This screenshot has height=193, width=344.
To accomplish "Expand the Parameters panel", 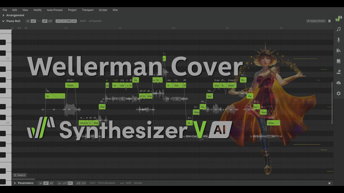I will coord(15,183).
